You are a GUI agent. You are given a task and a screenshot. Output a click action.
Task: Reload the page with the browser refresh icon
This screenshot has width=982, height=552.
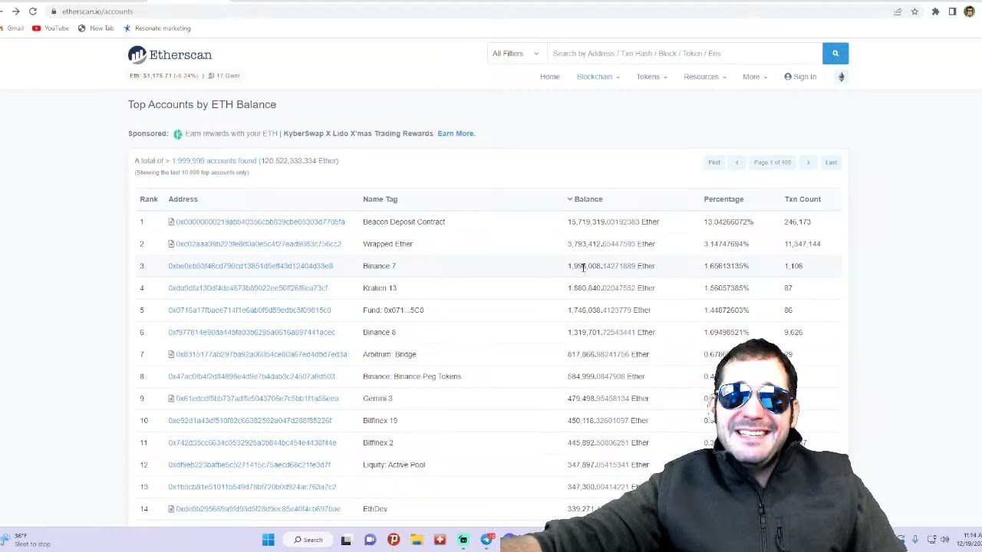33,11
